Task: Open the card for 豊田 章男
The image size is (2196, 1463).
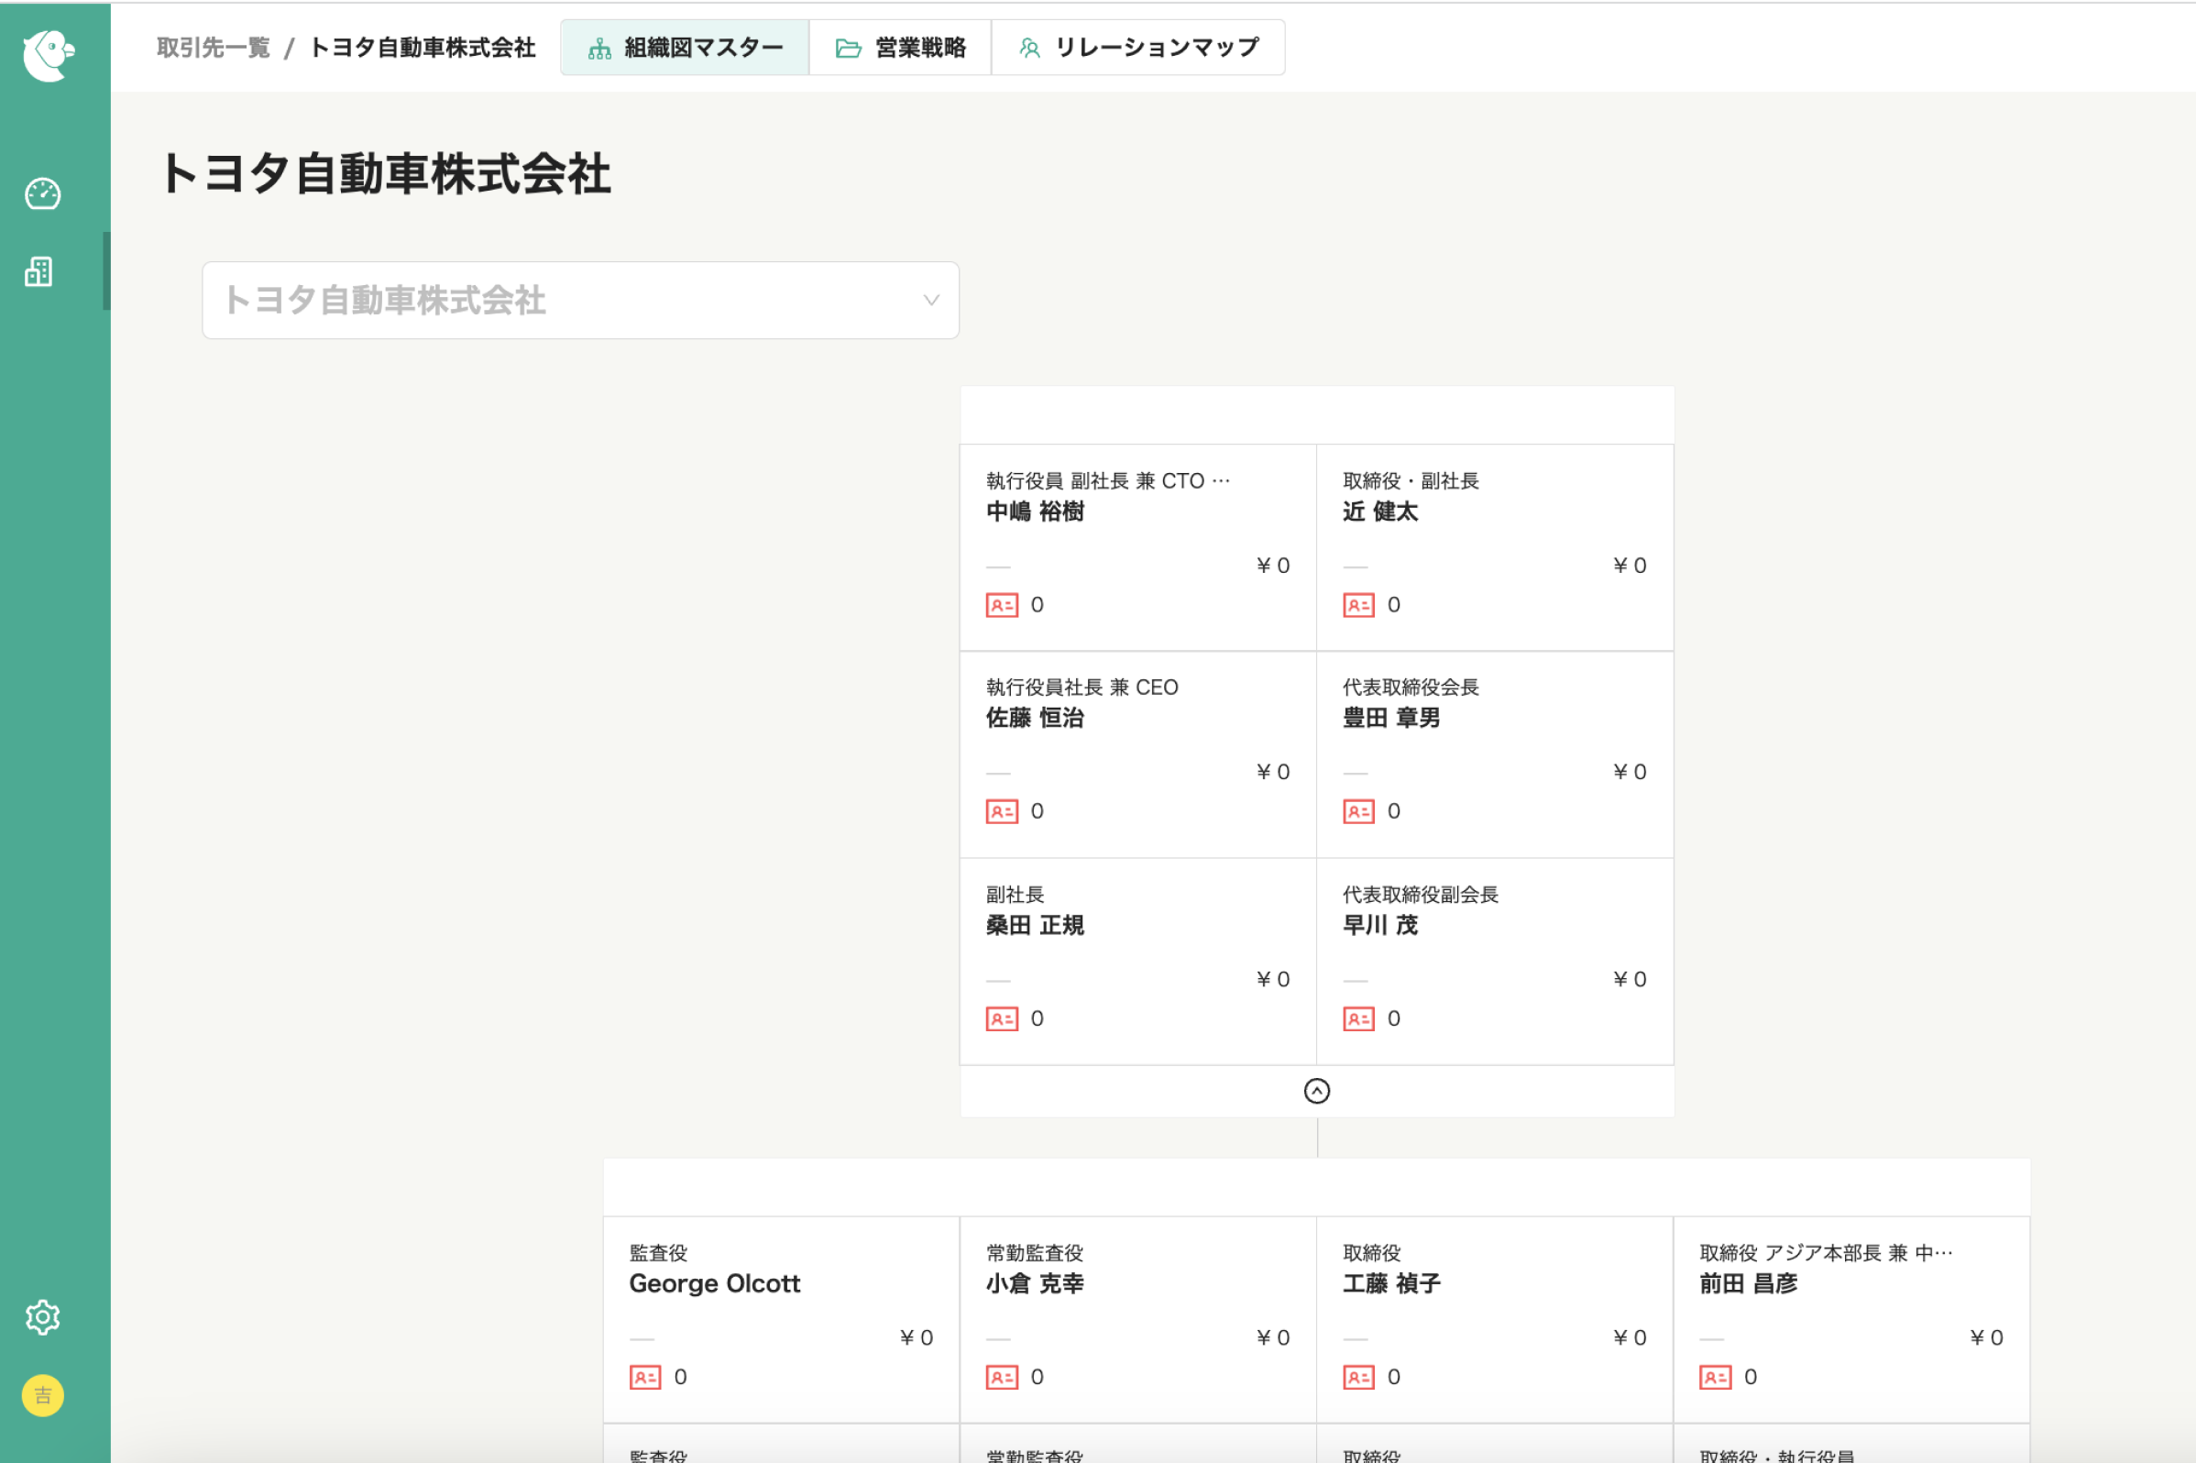Action: pos(1495,754)
